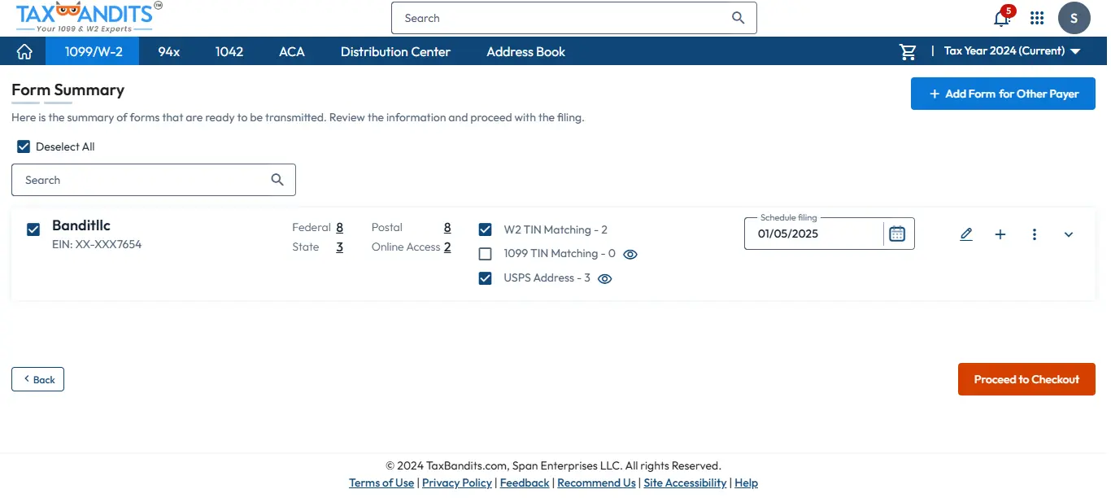Image resolution: width=1111 pixels, height=498 pixels.
Task: Open the Distribution Center menu
Action: (394, 51)
